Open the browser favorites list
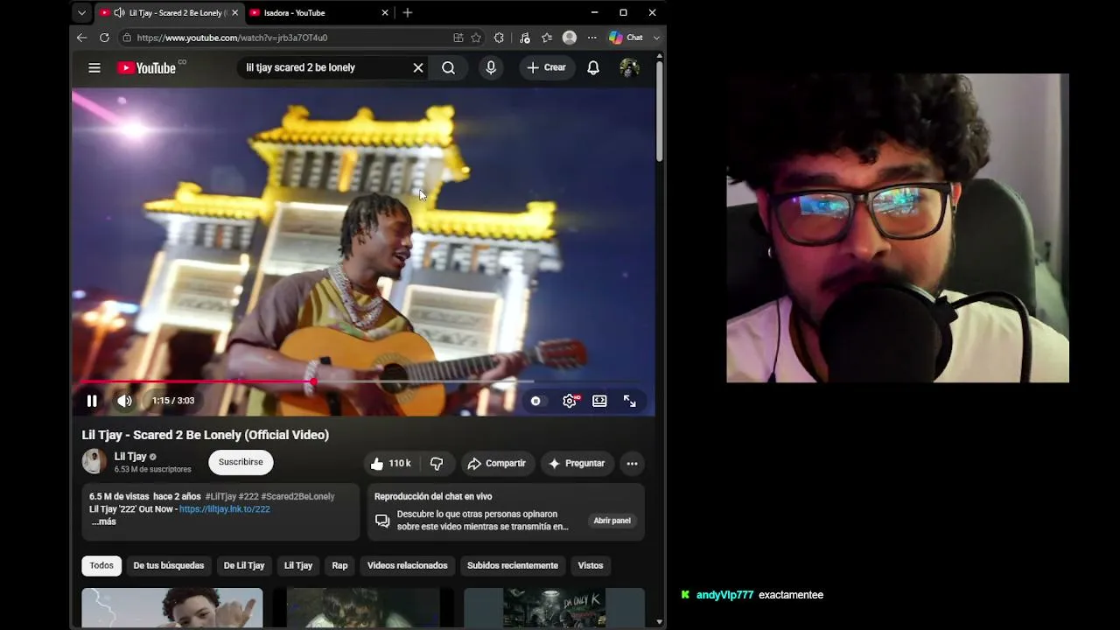The height and width of the screenshot is (630, 1120). [x=547, y=38]
